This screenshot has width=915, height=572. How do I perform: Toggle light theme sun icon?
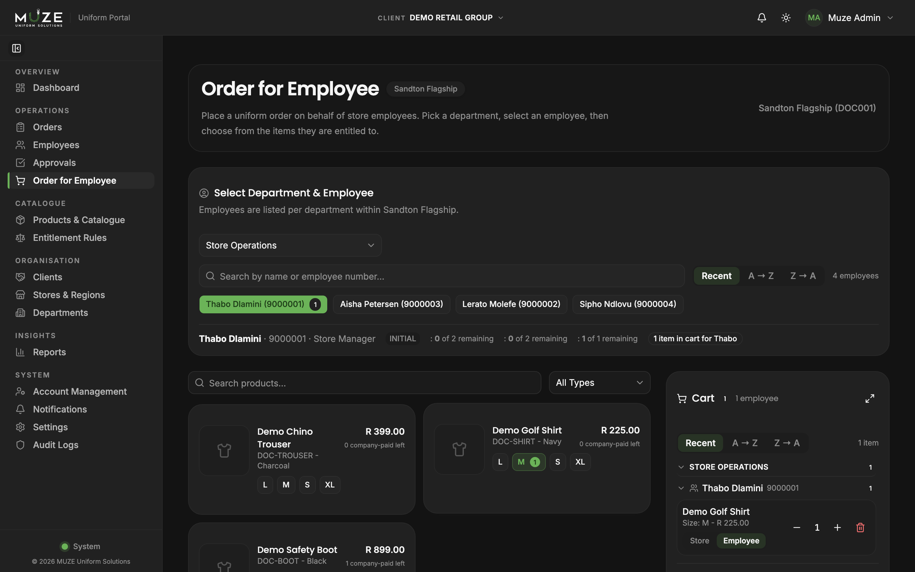pyautogui.click(x=786, y=18)
